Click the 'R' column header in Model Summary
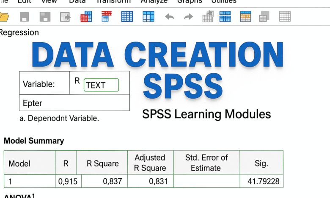Viewport: 330px width, 198px height. [66, 163]
